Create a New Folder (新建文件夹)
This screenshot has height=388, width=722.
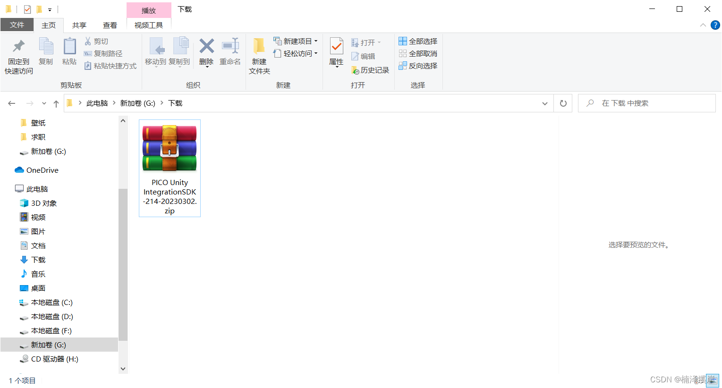[259, 56]
